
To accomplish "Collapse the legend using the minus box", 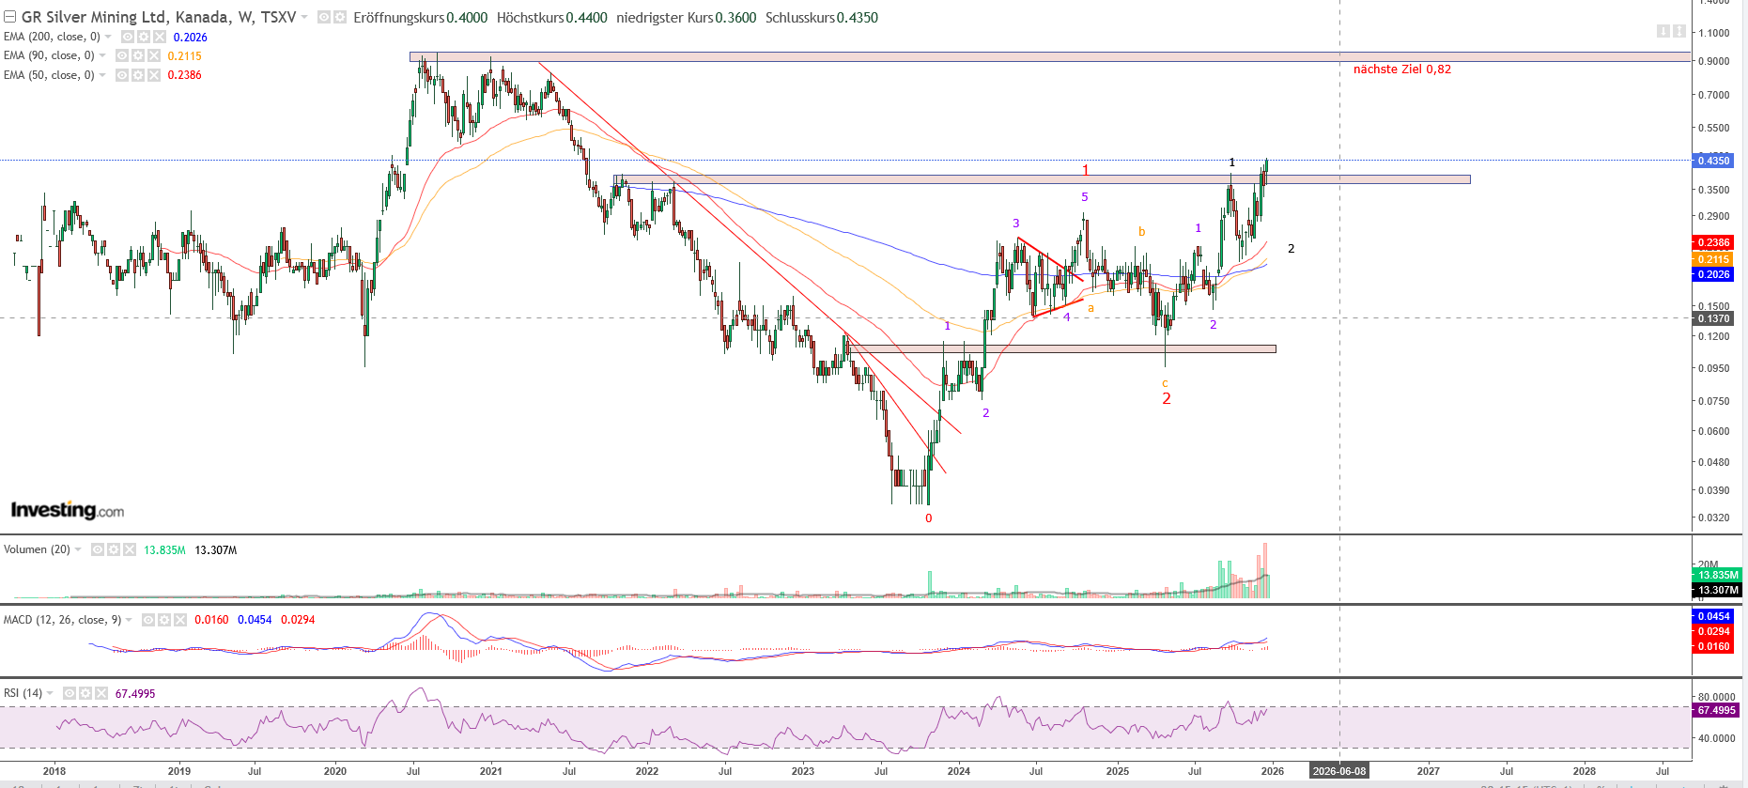I will 9,17.
